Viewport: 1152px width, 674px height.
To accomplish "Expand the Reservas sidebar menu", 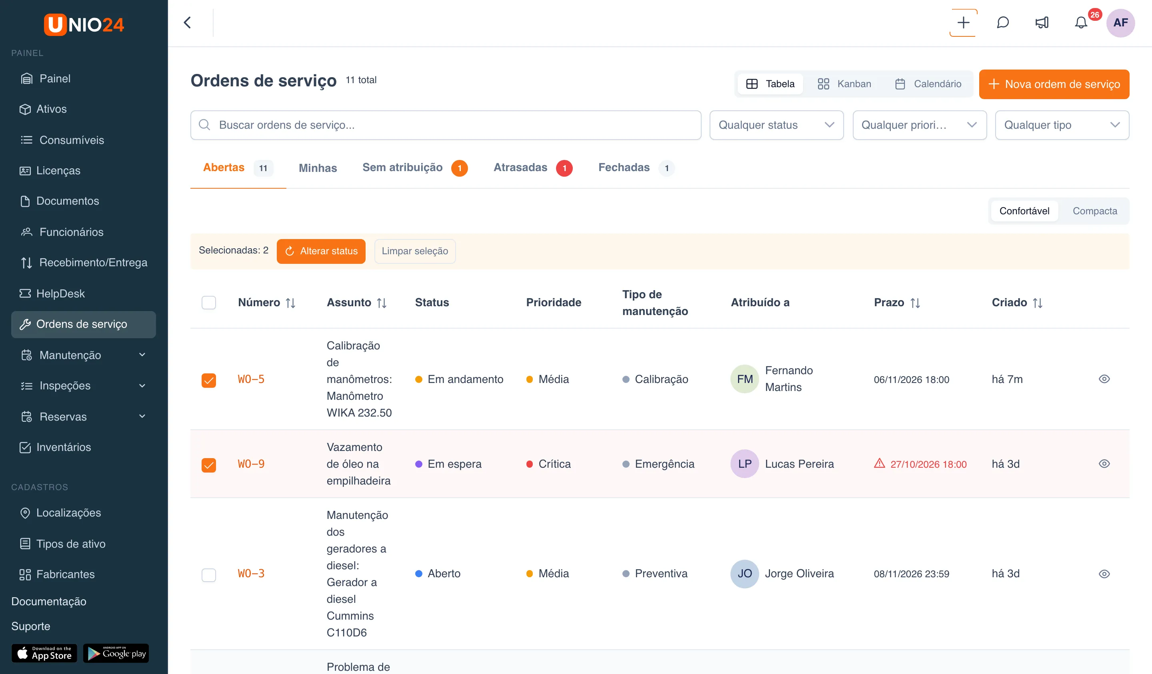I will [84, 416].
